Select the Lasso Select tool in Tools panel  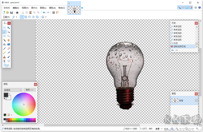point(4,32)
